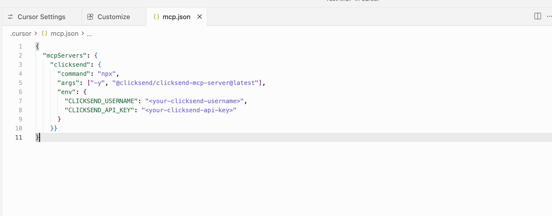Close the mcp.json tab
The image size is (552, 216).
199,17
